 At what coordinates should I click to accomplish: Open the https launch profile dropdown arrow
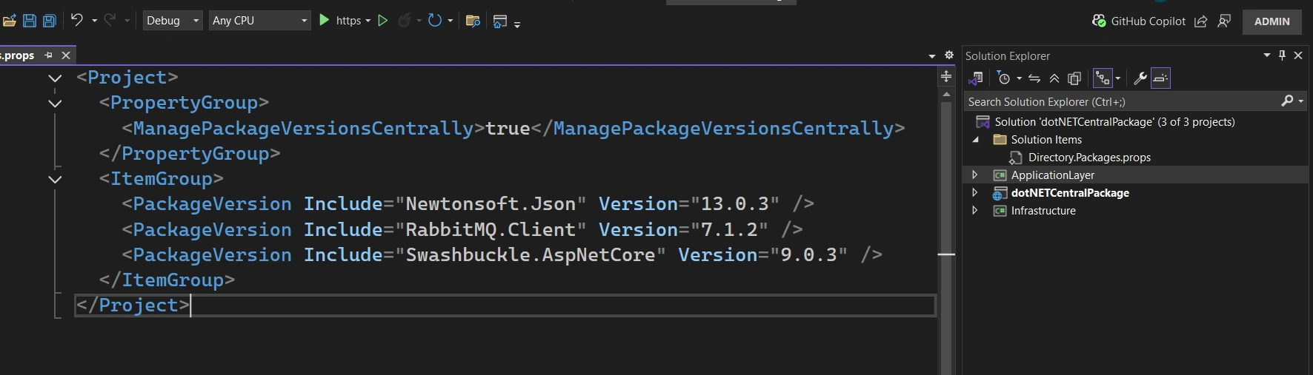(x=368, y=21)
